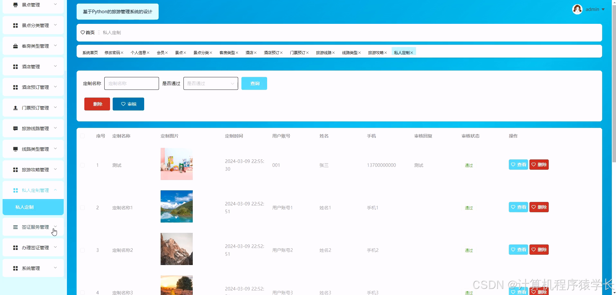This screenshot has width=616, height=295.
Task: Close the 客房类型 tab with its X
Action: tap(237, 53)
